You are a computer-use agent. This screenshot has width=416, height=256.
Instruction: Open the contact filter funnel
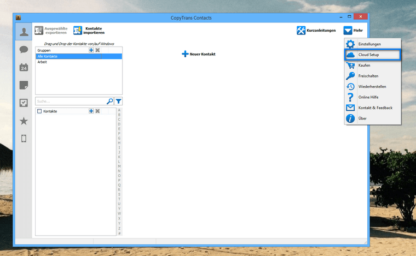(x=118, y=102)
